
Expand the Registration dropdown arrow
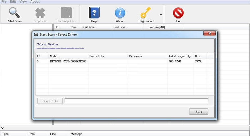pyautogui.click(x=161, y=15)
